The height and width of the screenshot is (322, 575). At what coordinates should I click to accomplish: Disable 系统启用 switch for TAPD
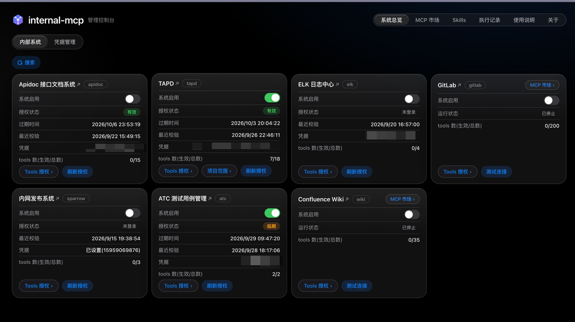point(272,98)
